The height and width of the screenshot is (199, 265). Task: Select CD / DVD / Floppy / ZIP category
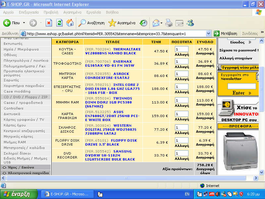tap(26, 97)
